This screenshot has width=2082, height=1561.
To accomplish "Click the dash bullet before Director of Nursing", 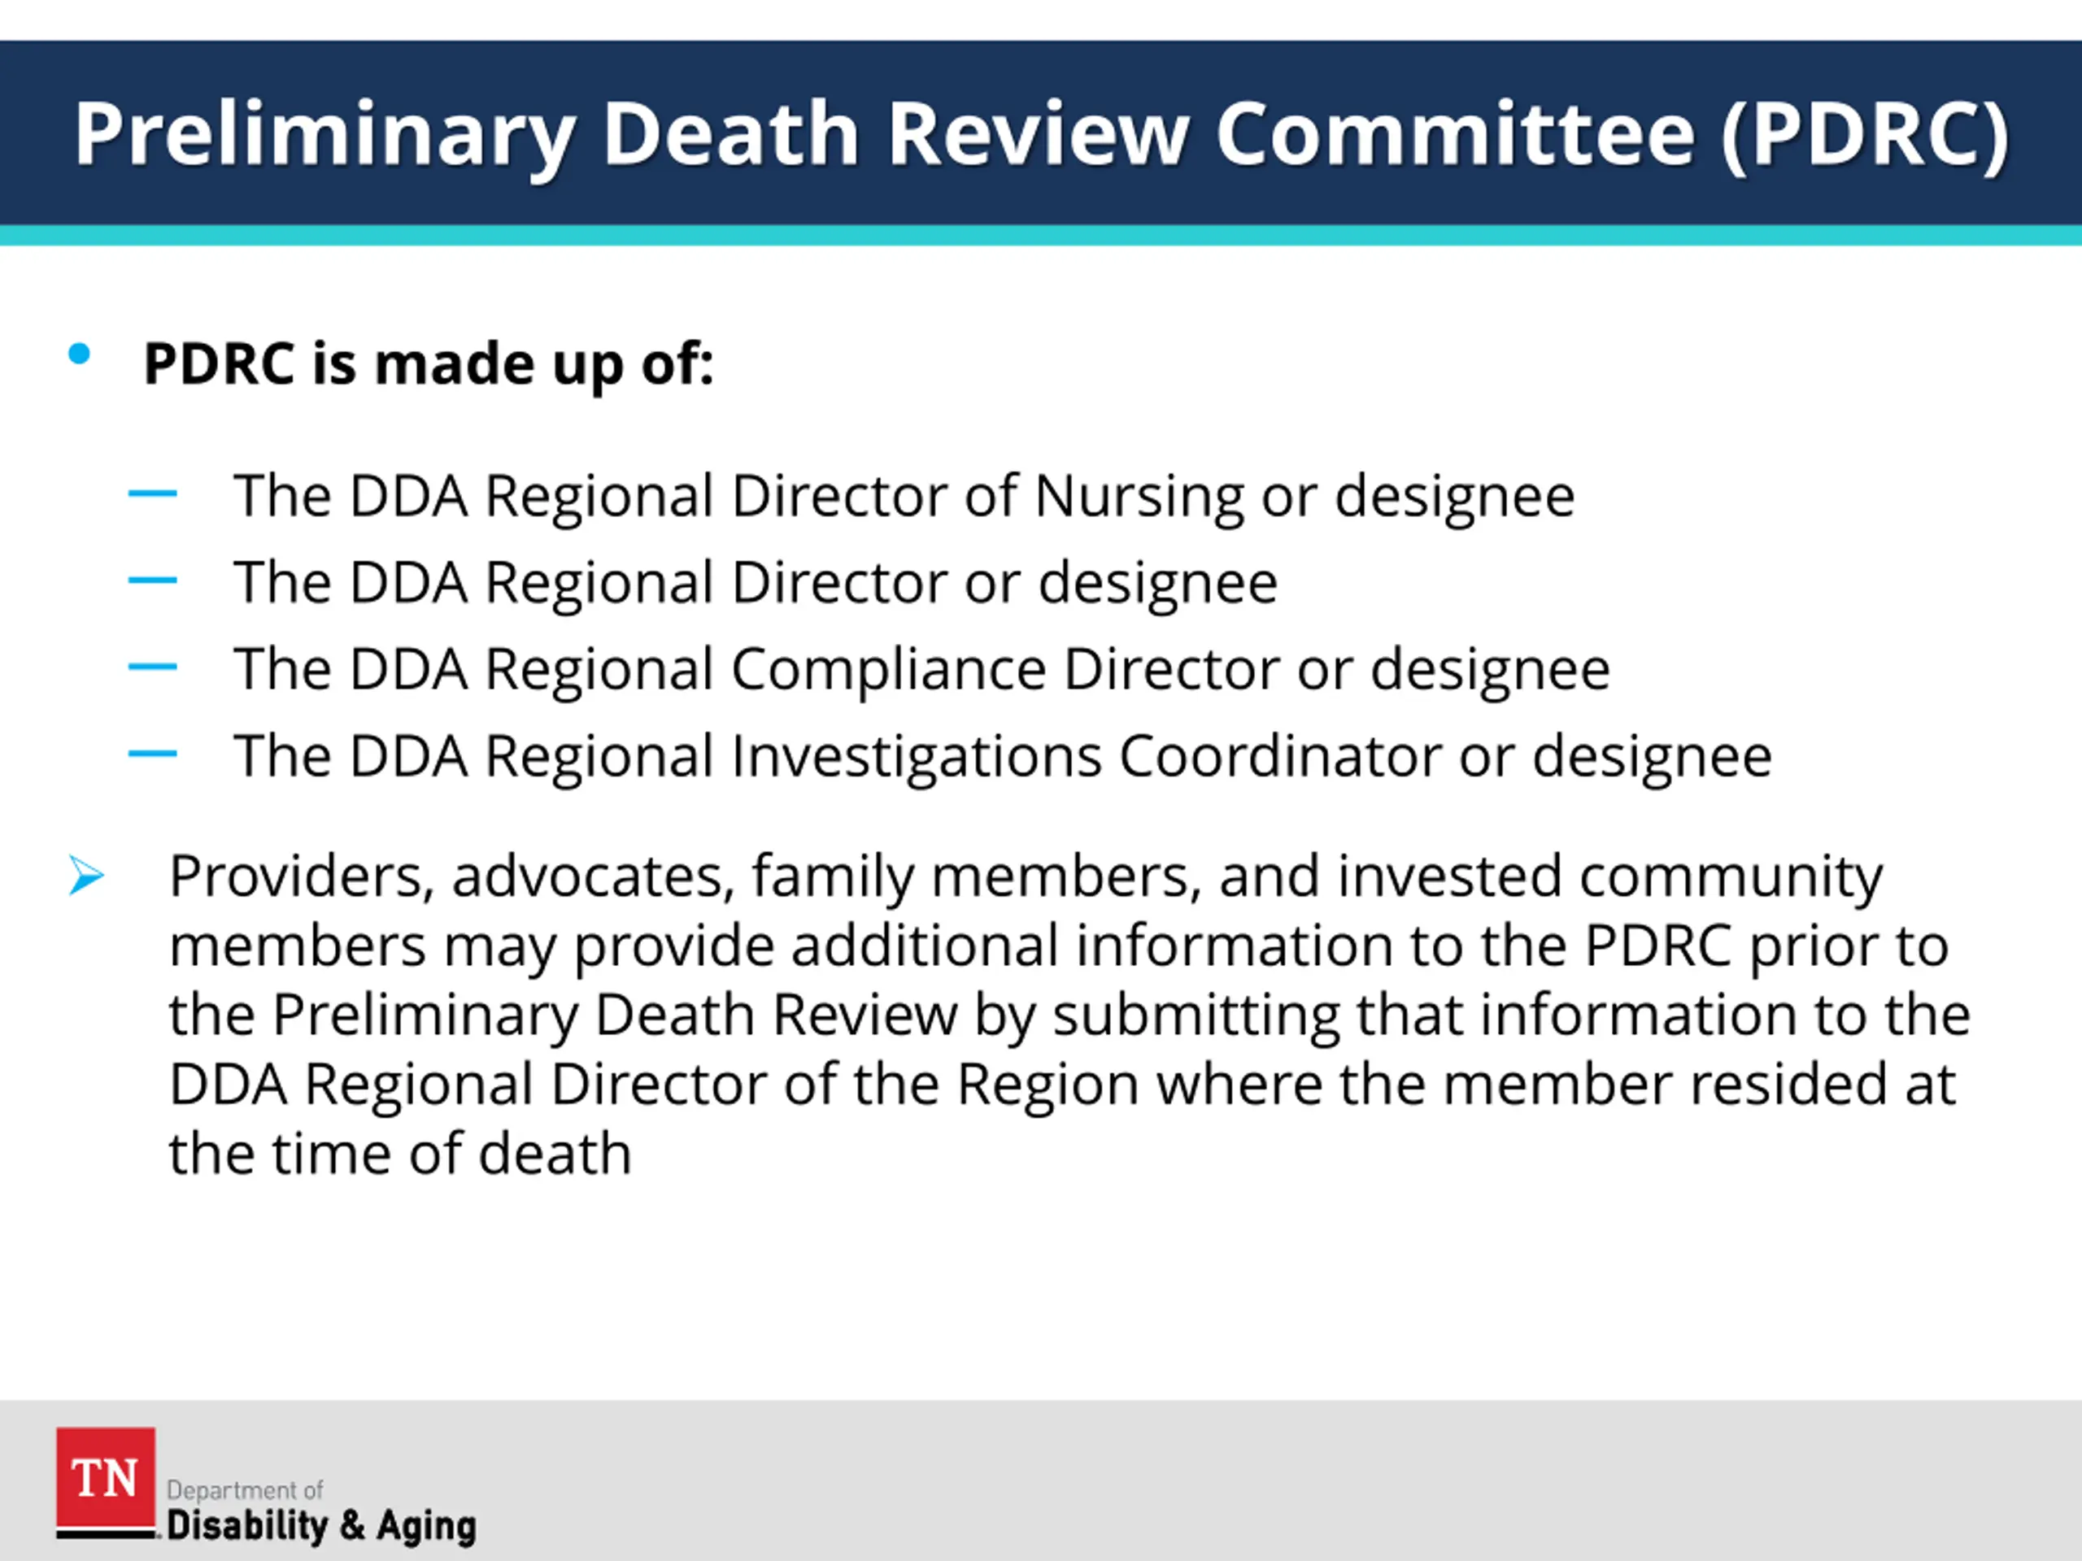I will 152,492.
